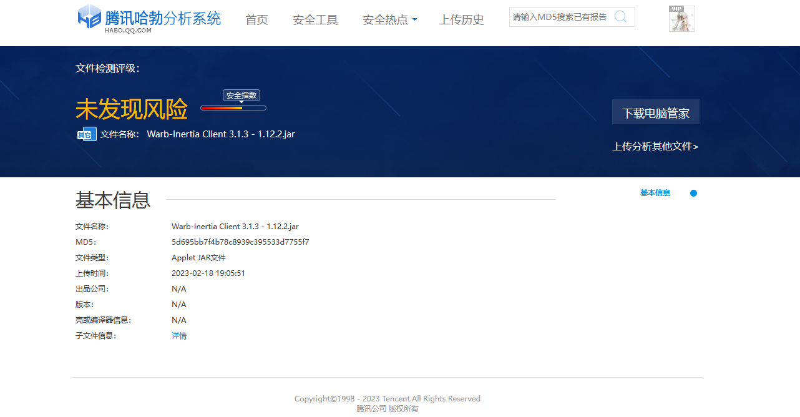The height and width of the screenshot is (417, 800).
Task: Click the 子文件信息 label
Action: pyautogui.click(x=96, y=336)
